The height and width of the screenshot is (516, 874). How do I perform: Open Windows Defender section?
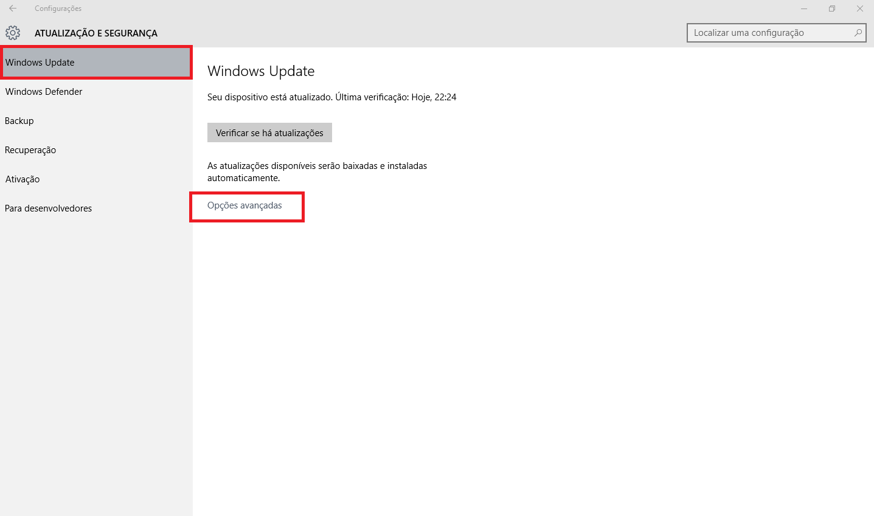(x=96, y=92)
